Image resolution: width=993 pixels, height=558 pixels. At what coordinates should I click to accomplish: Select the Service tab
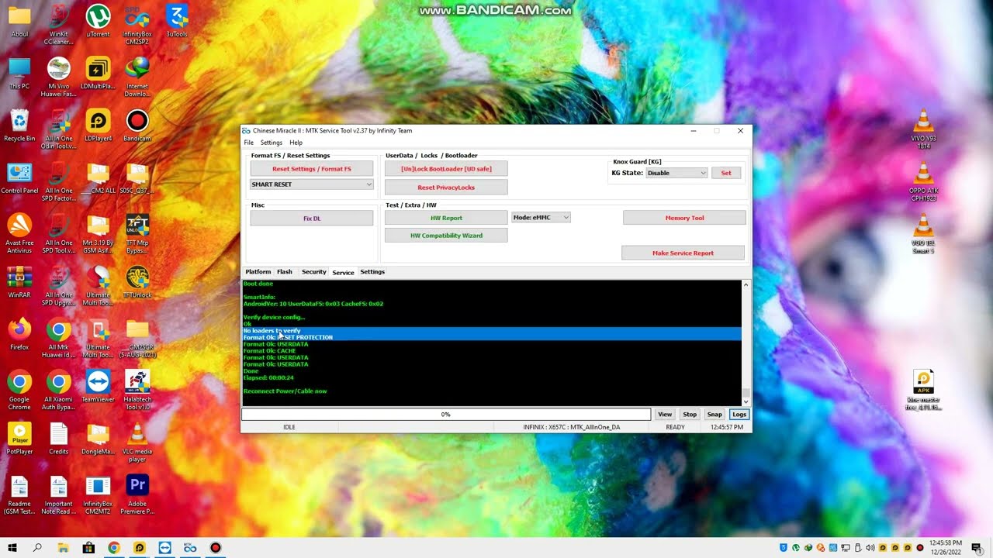pos(343,272)
